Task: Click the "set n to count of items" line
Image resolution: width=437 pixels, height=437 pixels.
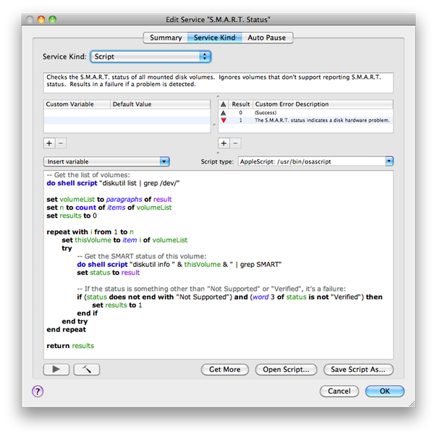Action: pyautogui.click(x=109, y=208)
